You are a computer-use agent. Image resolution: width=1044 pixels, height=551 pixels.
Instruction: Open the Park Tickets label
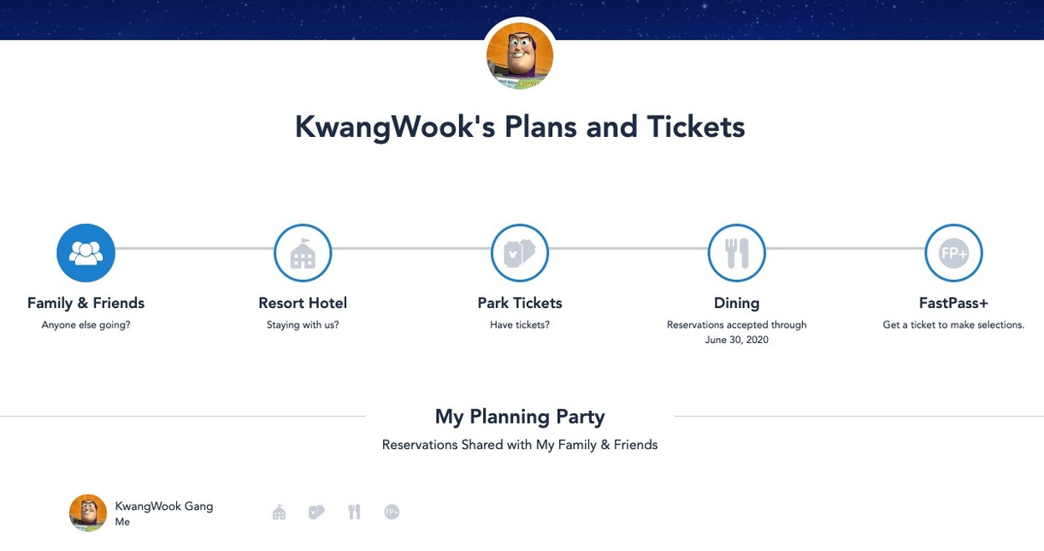point(520,303)
